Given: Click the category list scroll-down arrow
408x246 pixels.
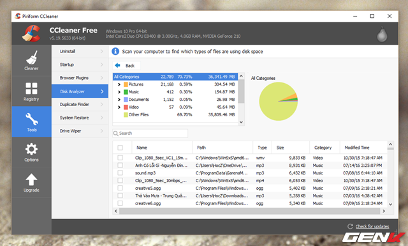Looking at the screenshot, I should 241,122.
